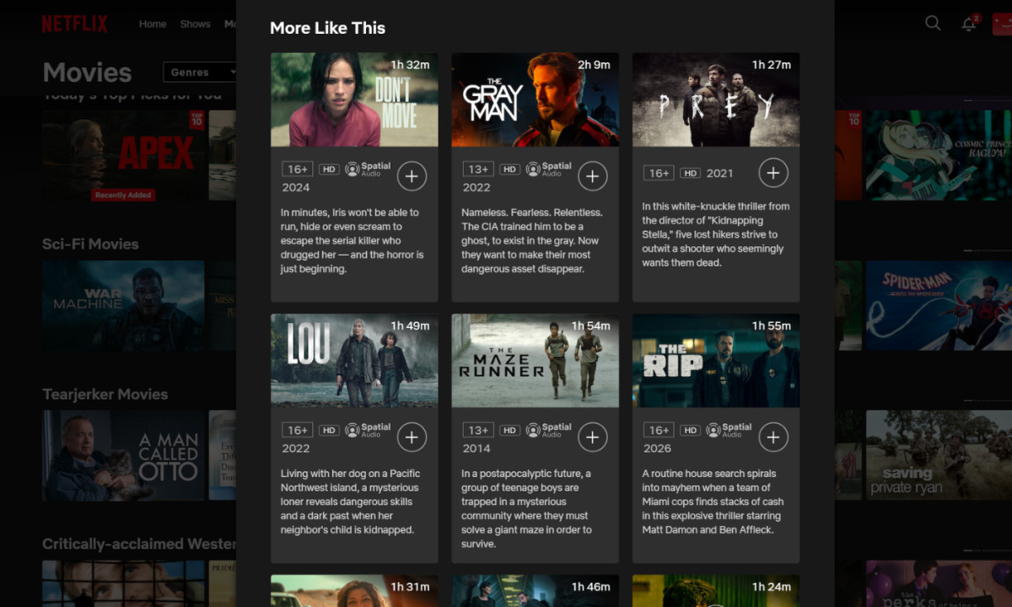Click HD badge on Don't Move card
Screen dimensions: 1012x607
point(329,169)
